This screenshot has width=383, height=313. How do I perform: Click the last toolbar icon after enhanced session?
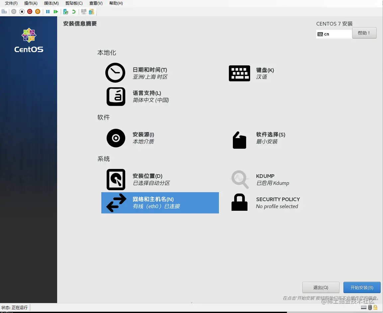point(92,12)
